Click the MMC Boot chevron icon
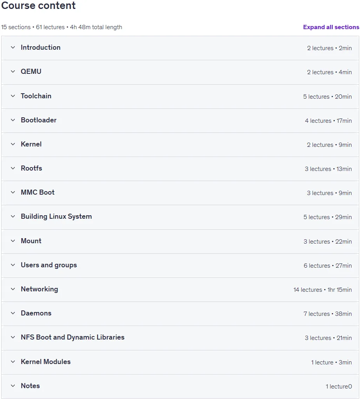Image resolution: width=360 pixels, height=399 pixels. (x=13, y=192)
